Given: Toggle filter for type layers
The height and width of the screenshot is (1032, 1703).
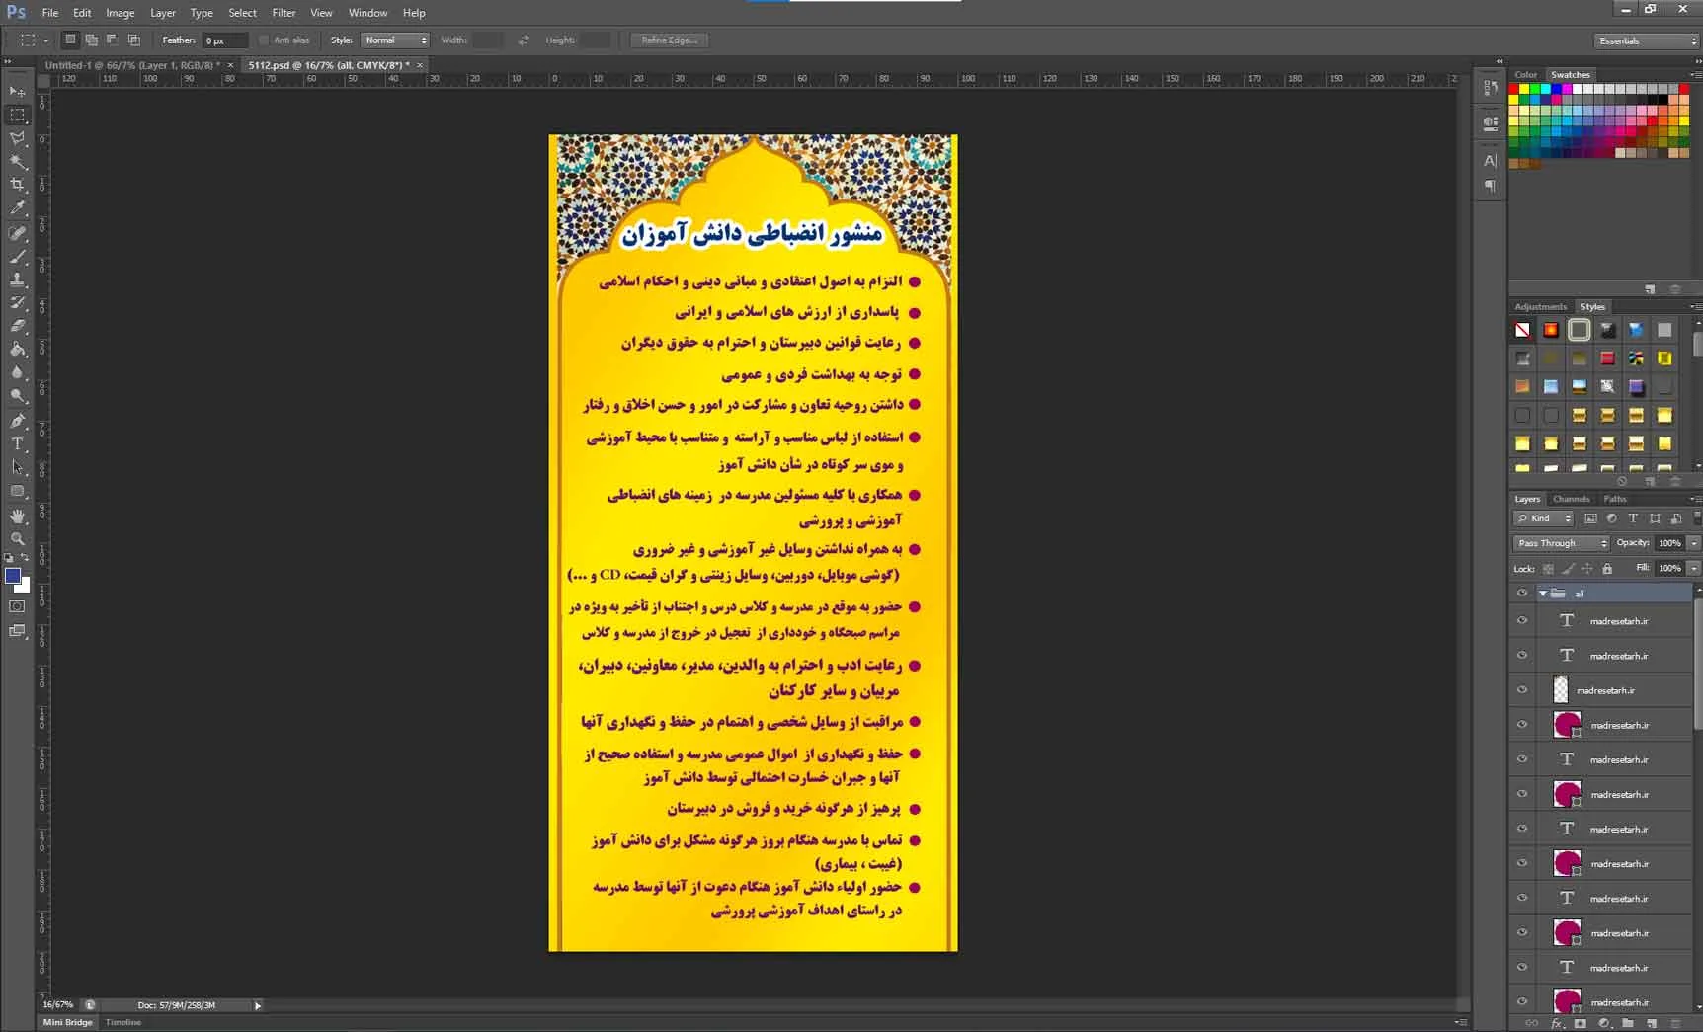Looking at the screenshot, I should click(x=1633, y=518).
